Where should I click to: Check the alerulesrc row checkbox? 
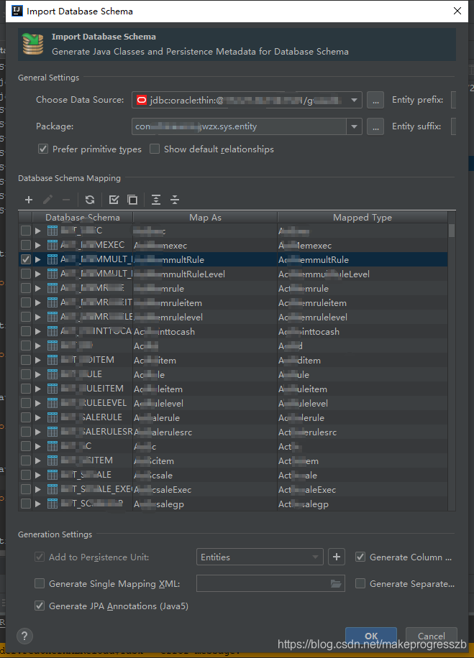(x=26, y=432)
